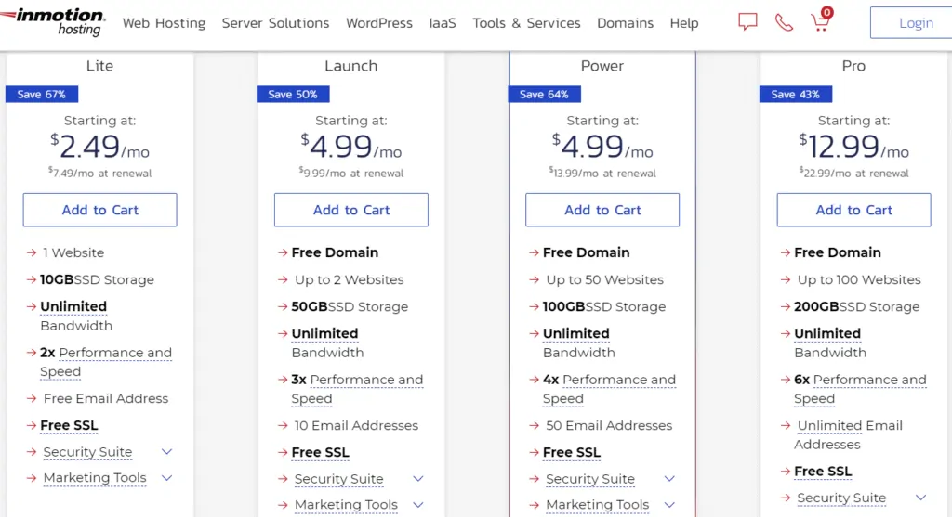
Task: Open the Web Hosting menu
Action: [164, 23]
